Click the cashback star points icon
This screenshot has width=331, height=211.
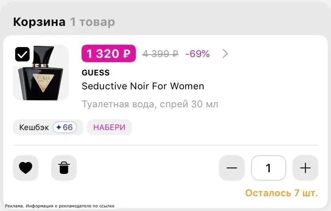point(59,127)
